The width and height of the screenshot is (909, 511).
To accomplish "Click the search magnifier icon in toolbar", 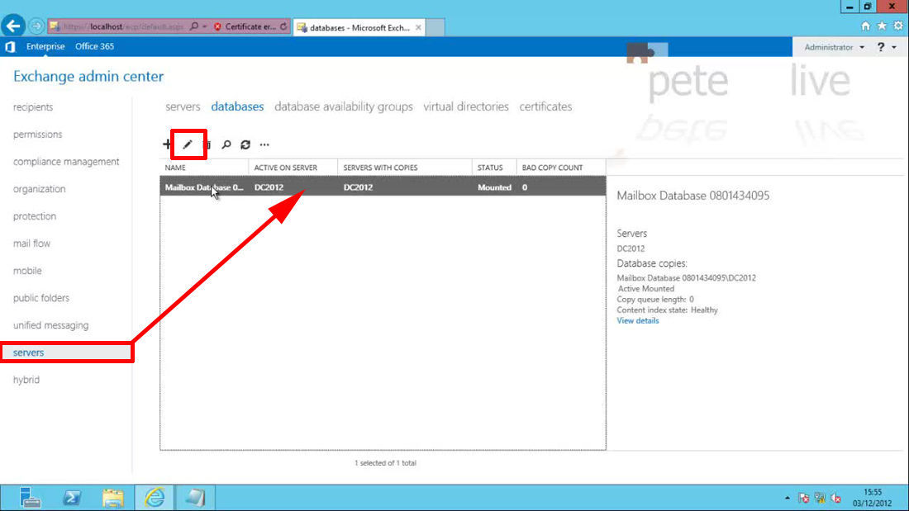I will 226,144.
